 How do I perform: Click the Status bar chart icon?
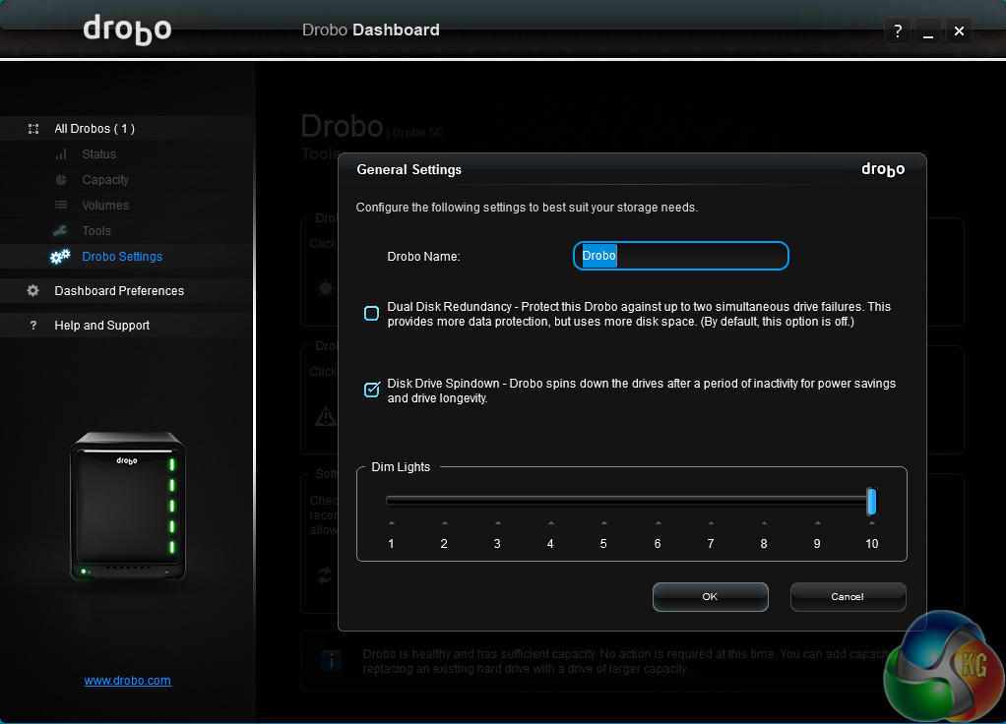tap(61, 154)
